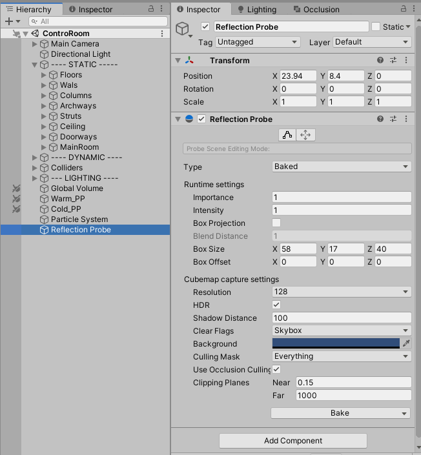The image size is (421, 455).
Task: Open Reflection Probe component help reference
Action: coord(380,119)
